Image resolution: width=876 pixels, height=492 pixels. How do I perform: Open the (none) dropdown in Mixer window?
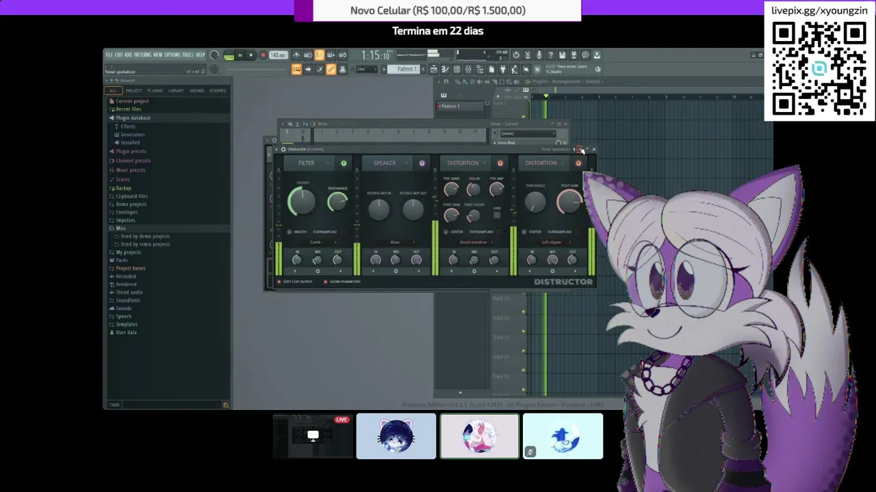[528, 133]
